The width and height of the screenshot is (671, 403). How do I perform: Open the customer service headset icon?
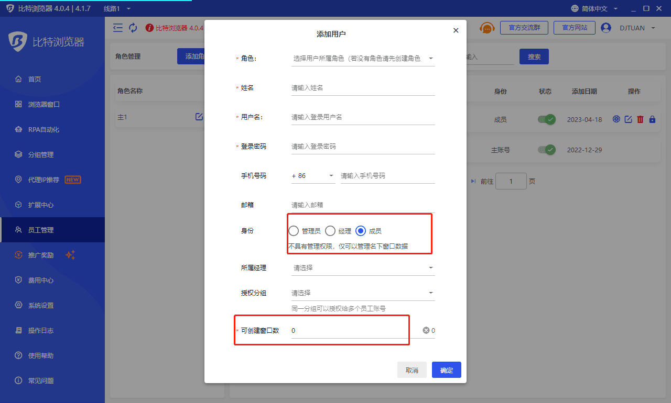486,28
